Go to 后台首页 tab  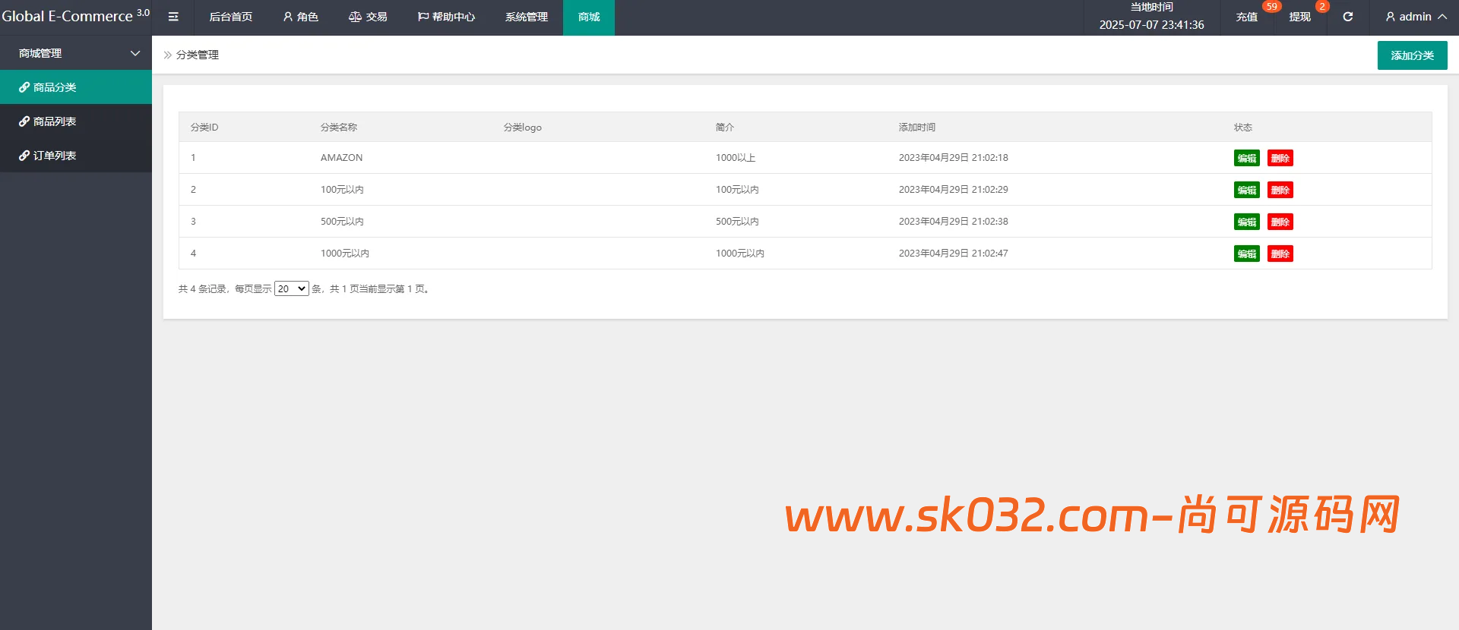tap(230, 17)
